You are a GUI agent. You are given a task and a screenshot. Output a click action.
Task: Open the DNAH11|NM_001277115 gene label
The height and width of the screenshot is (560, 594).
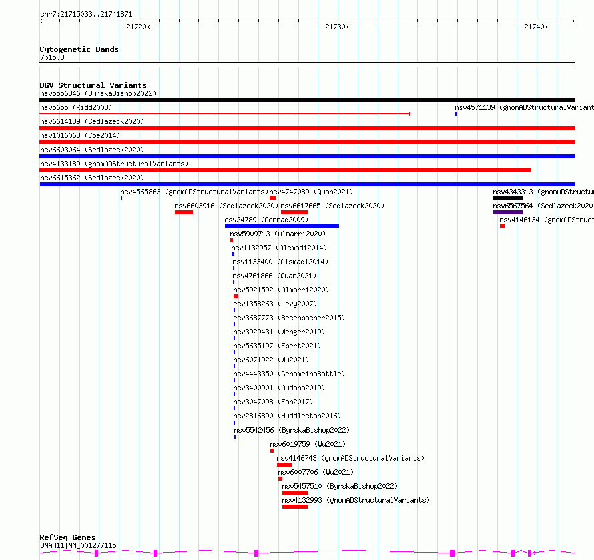[x=78, y=545]
